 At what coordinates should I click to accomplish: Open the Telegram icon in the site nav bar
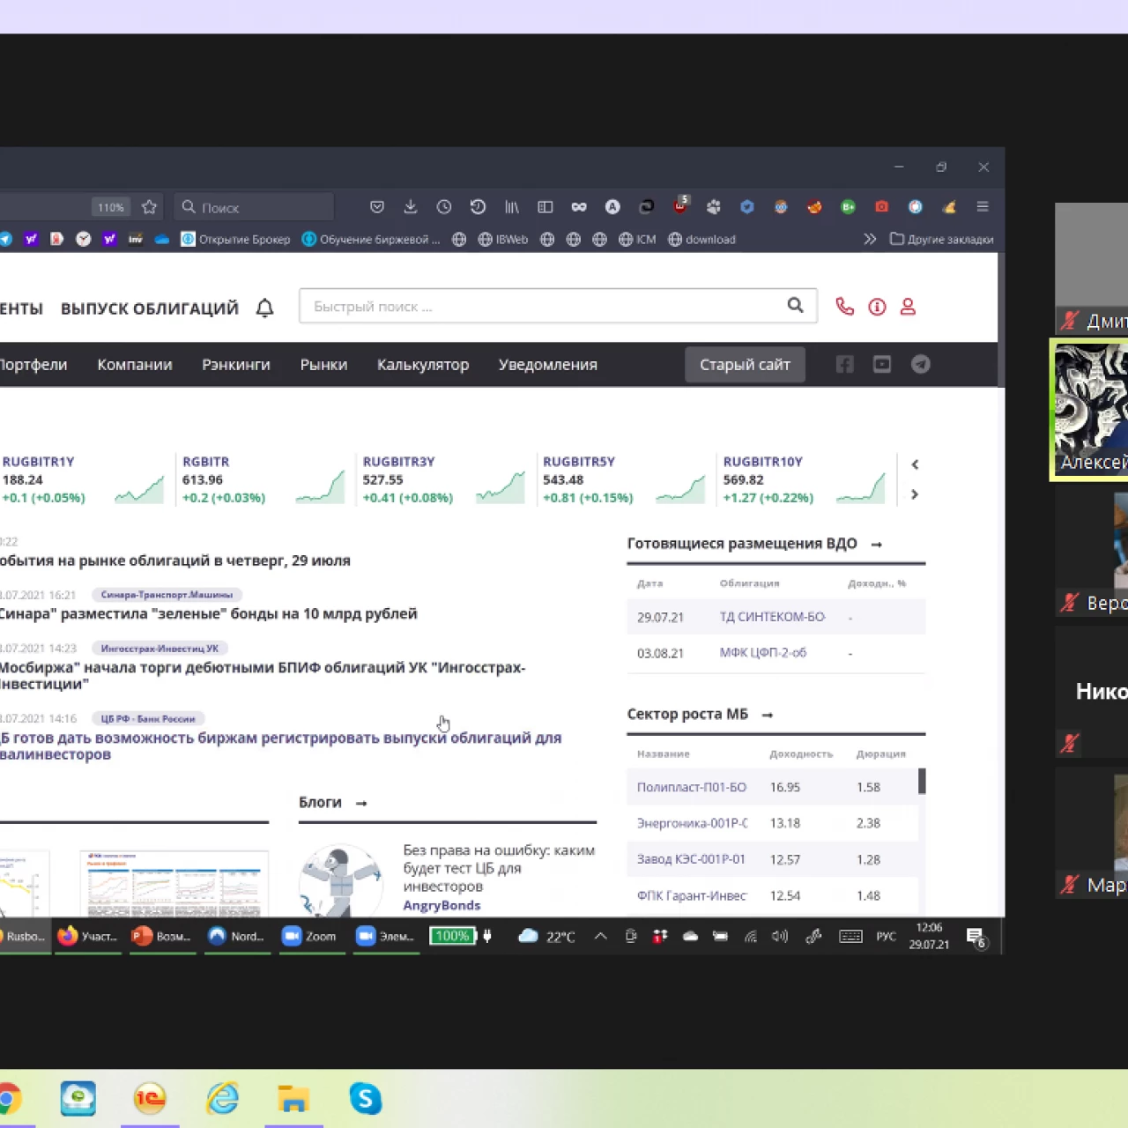pyautogui.click(x=921, y=364)
